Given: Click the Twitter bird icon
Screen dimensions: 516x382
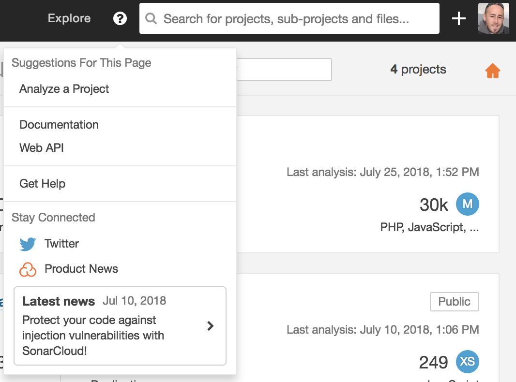Looking at the screenshot, I should tap(28, 244).
